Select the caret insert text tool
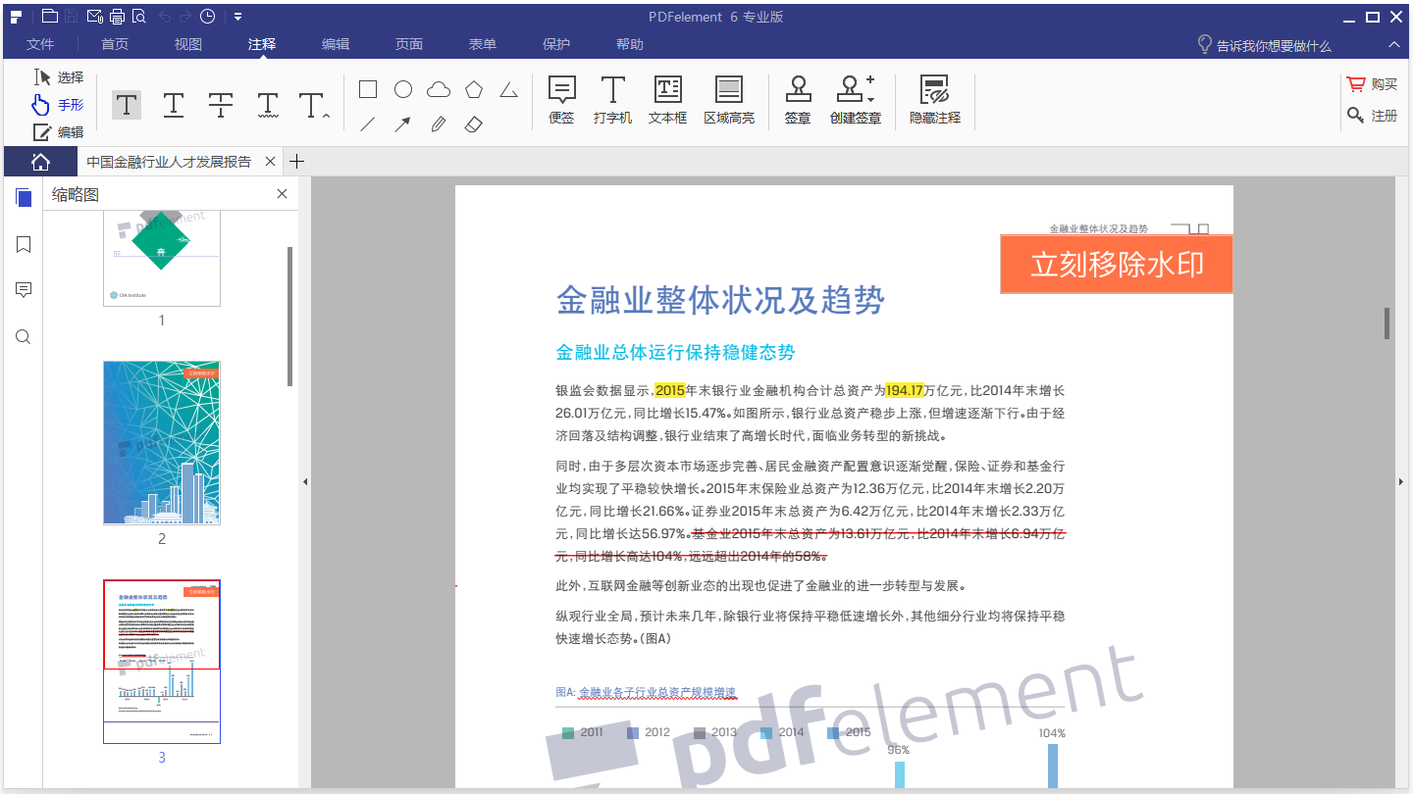Viewport: 1413px width, 794px height. coord(313,105)
